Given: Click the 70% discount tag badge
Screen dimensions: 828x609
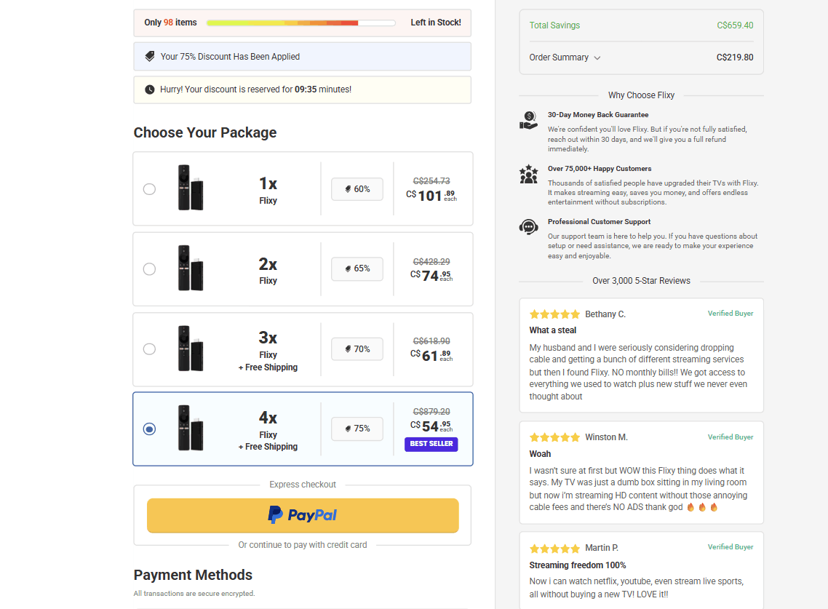Looking at the screenshot, I should click(x=357, y=349).
